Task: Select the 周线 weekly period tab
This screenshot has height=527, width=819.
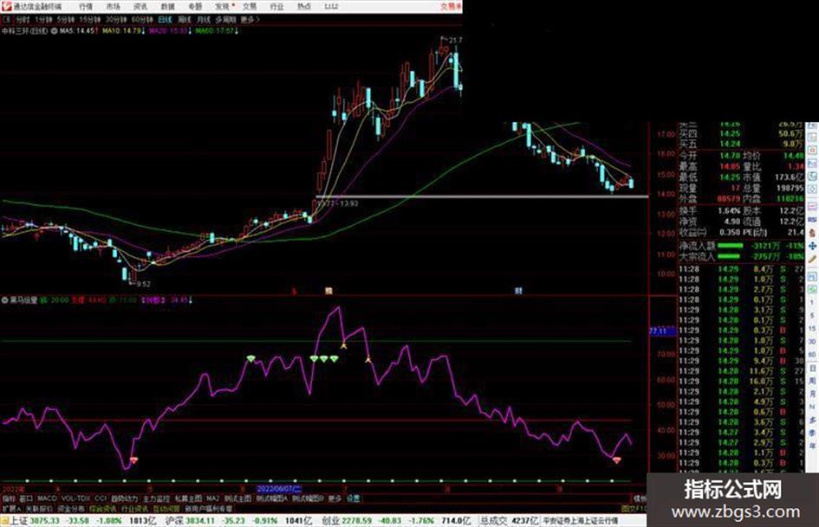Action: pyautogui.click(x=185, y=19)
